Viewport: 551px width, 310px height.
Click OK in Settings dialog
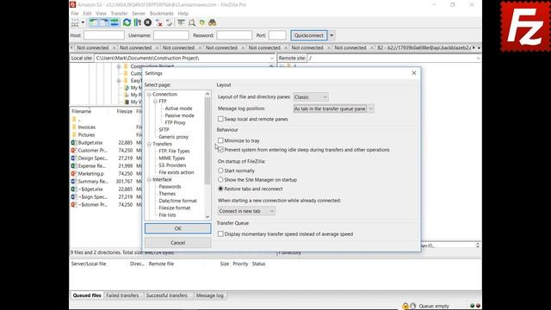(x=178, y=228)
